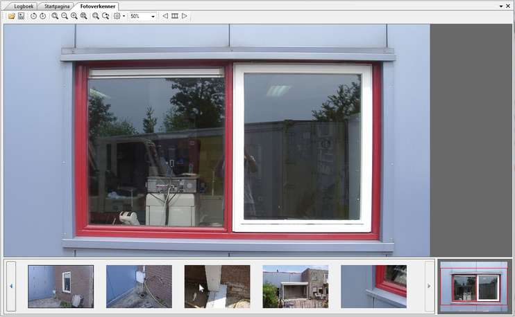
Task: Expand the arrow beside the gear icon
Action: [124, 16]
